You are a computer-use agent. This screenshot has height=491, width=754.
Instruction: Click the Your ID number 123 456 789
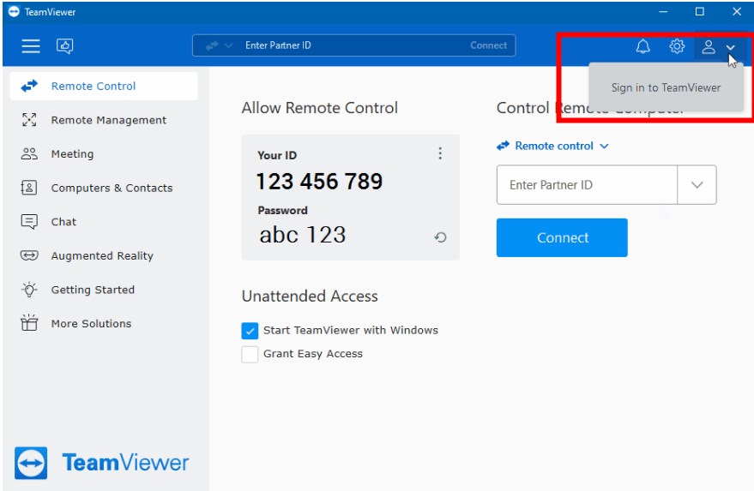(x=319, y=182)
